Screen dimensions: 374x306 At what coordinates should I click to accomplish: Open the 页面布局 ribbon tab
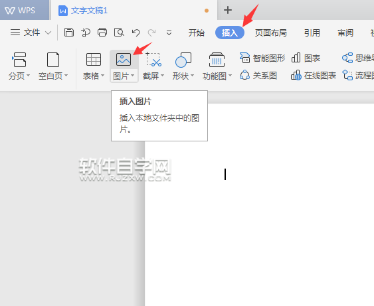click(271, 33)
